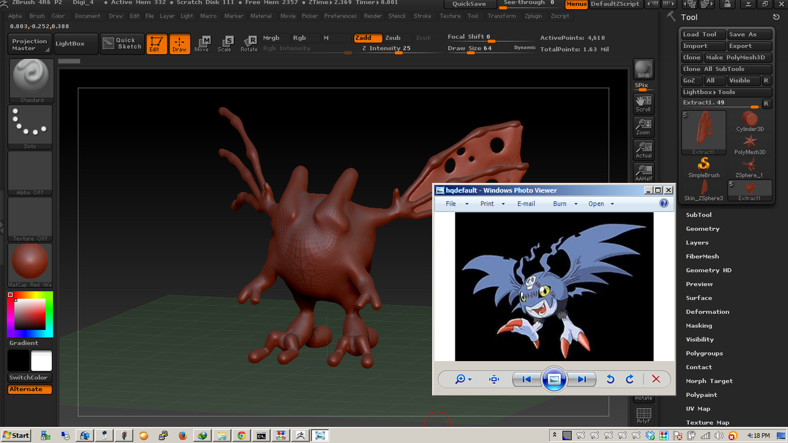The height and width of the screenshot is (443, 788).
Task: Select the Zoom canvas tool
Action: click(643, 127)
